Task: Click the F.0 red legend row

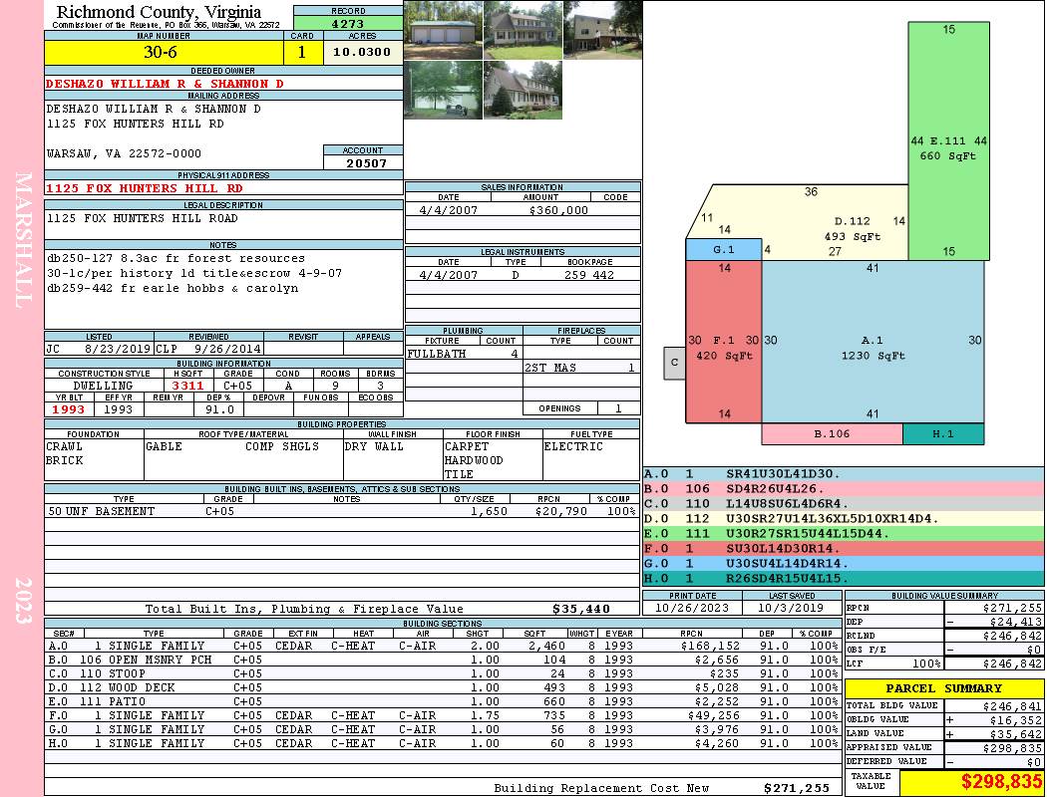Action: (x=843, y=548)
